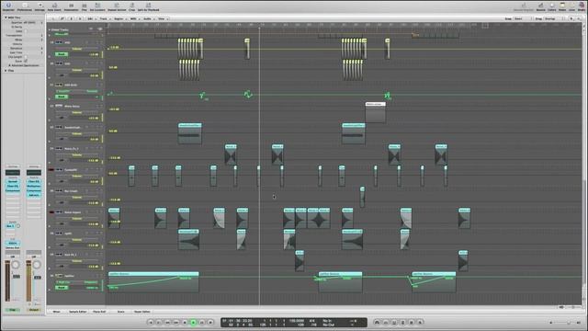Switch to the Hyper Editor tab
The height and width of the screenshot is (331, 588).
coord(142,312)
